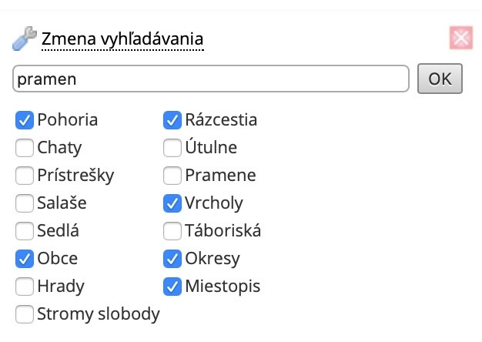Enable Stromy slobody checkbox

click(25, 314)
